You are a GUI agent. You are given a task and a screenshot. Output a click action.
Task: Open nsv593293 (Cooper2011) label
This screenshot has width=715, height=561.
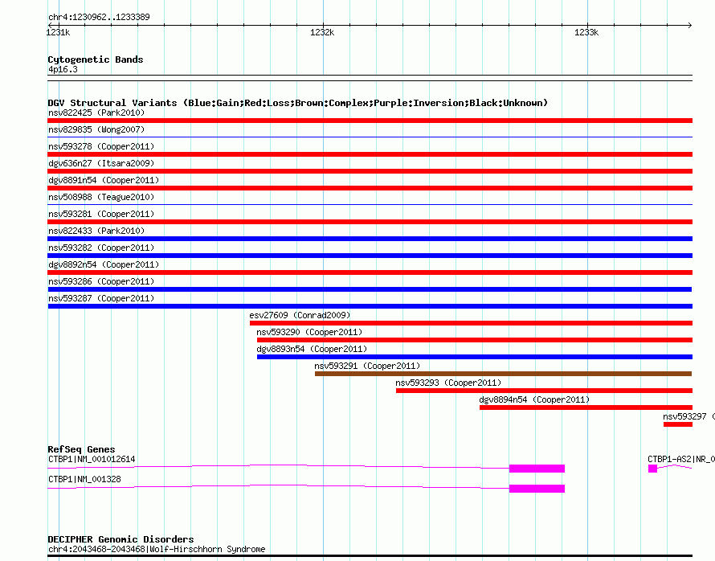click(448, 383)
